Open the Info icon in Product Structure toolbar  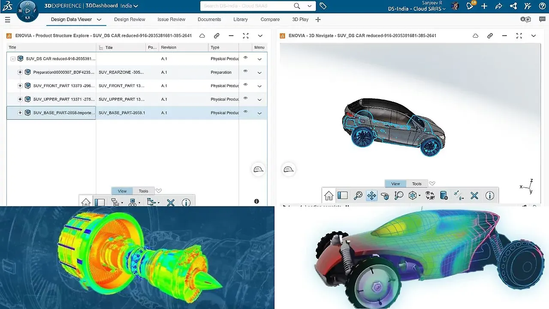tap(186, 202)
